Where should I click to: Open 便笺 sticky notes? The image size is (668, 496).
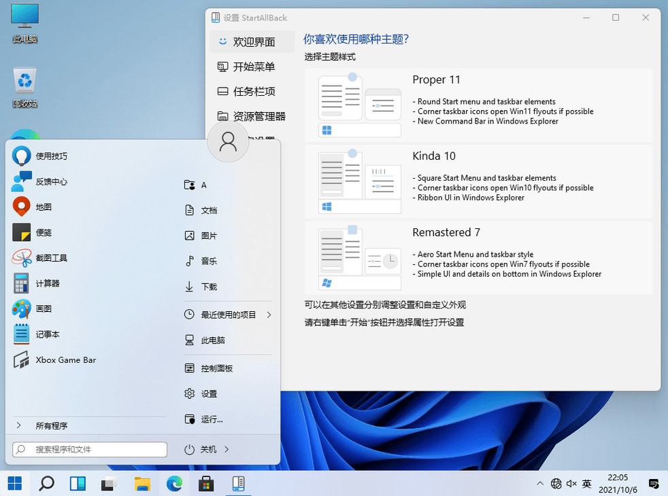pos(33,232)
